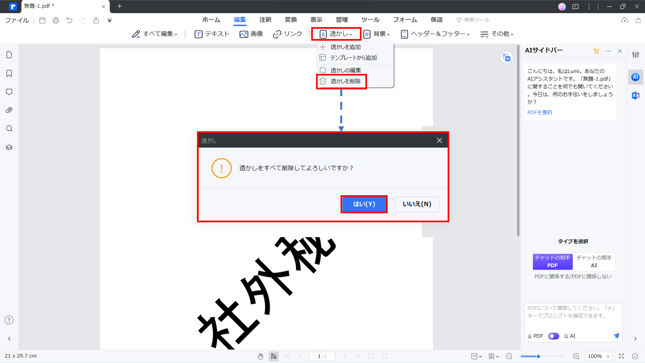This screenshot has width=645, height=363.
Task: Click the translate icon in right sidebar
Action: click(635, 96)
